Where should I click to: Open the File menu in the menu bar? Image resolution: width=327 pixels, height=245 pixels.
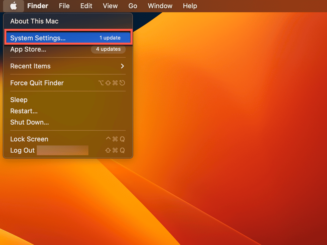(x=64, y=6)
